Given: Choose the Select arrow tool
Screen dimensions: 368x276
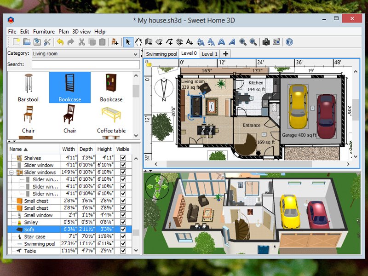Looking at the screenshot, I should tap(128, 42).
